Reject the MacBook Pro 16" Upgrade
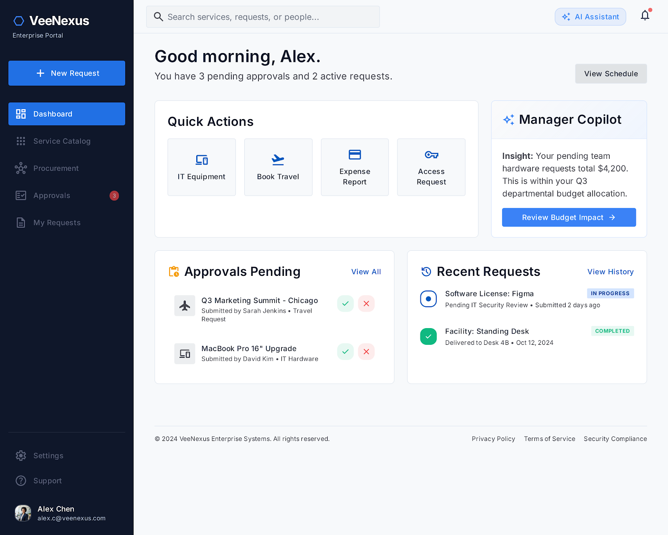This screenshot has width=668, height=535. 366,352
